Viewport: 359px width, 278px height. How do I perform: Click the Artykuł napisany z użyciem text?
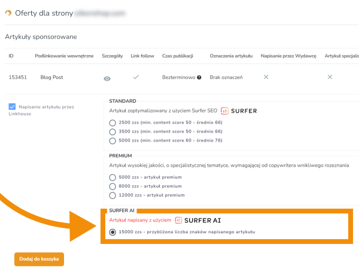pyautogui.click(x=140, y=220)
